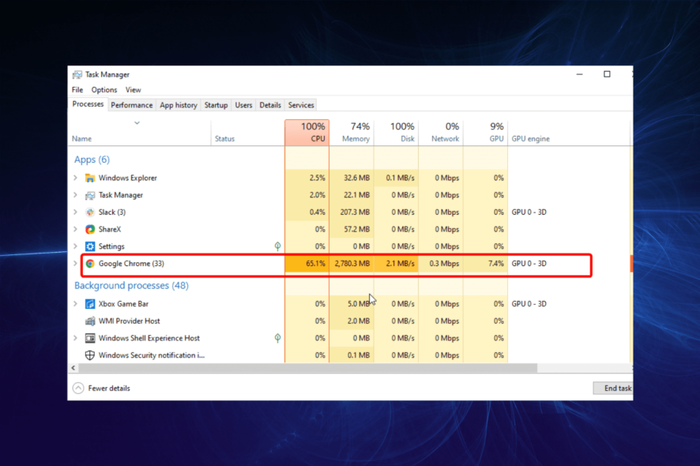
Task: Sort by the CPU column header
Action: tap(307, 133)
